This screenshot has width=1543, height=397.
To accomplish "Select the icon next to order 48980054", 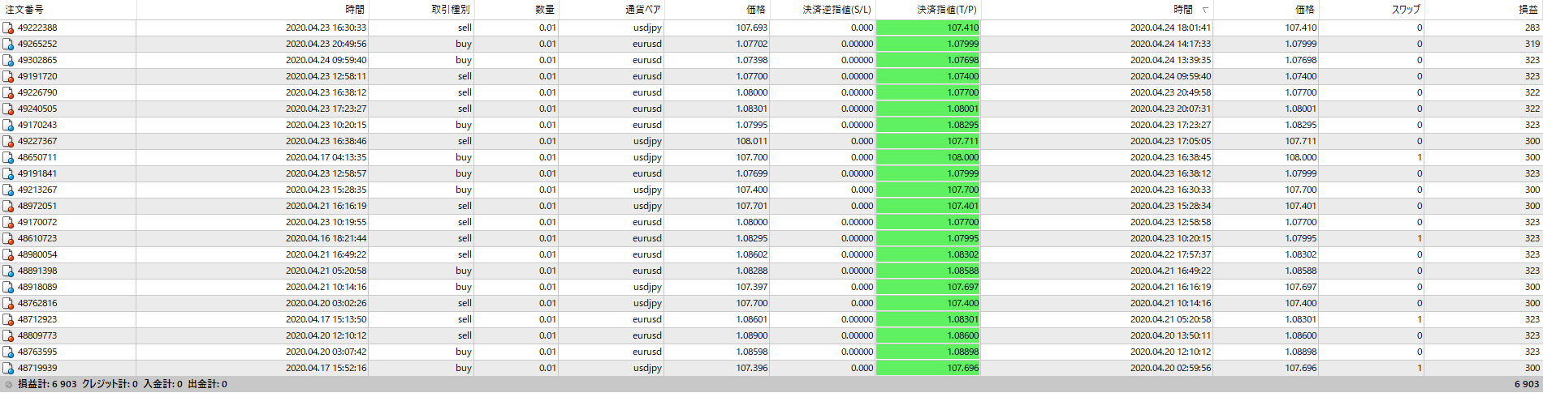I will coord(8,254).
